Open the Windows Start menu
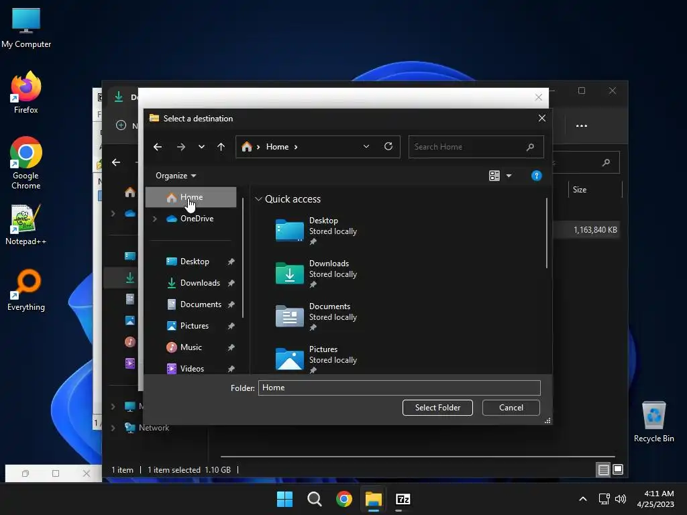The image size is (687, 515). pos(284,499)
